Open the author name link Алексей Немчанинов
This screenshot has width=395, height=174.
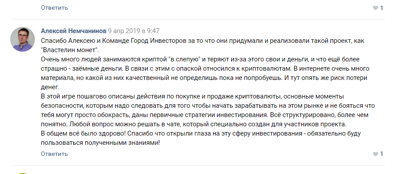coord(74,31)
